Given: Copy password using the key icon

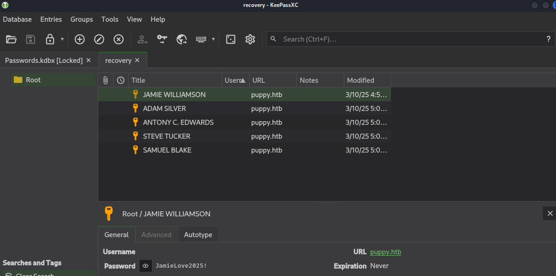Looking at the screenshot, I should (162, 39).
